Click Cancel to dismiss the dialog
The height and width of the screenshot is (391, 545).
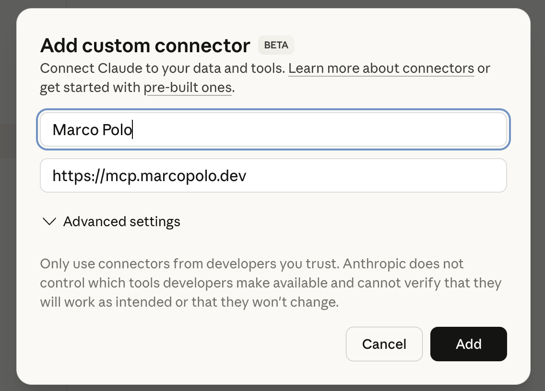click(384, 344)
